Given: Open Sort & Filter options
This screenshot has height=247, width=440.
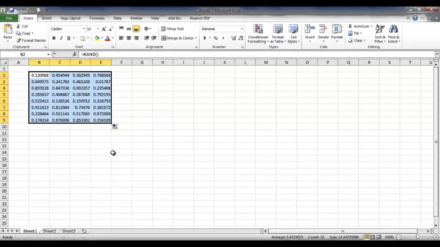Looking at the screenshot, I should [380, 34].
